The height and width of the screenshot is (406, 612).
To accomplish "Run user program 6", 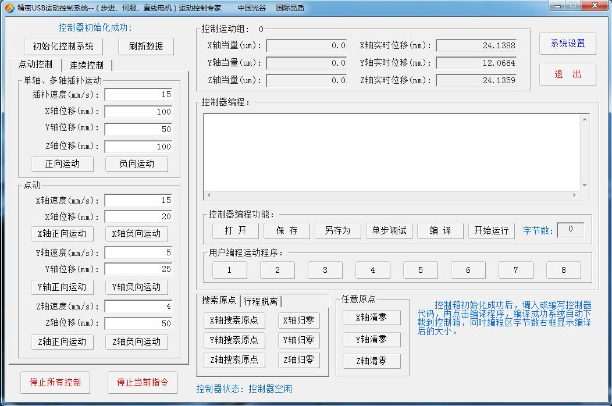I will click(468, 270).
